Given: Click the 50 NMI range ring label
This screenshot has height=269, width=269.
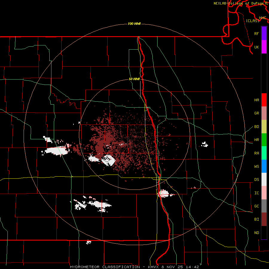Looking at the screenshot, I should click(x=134, y=79).
